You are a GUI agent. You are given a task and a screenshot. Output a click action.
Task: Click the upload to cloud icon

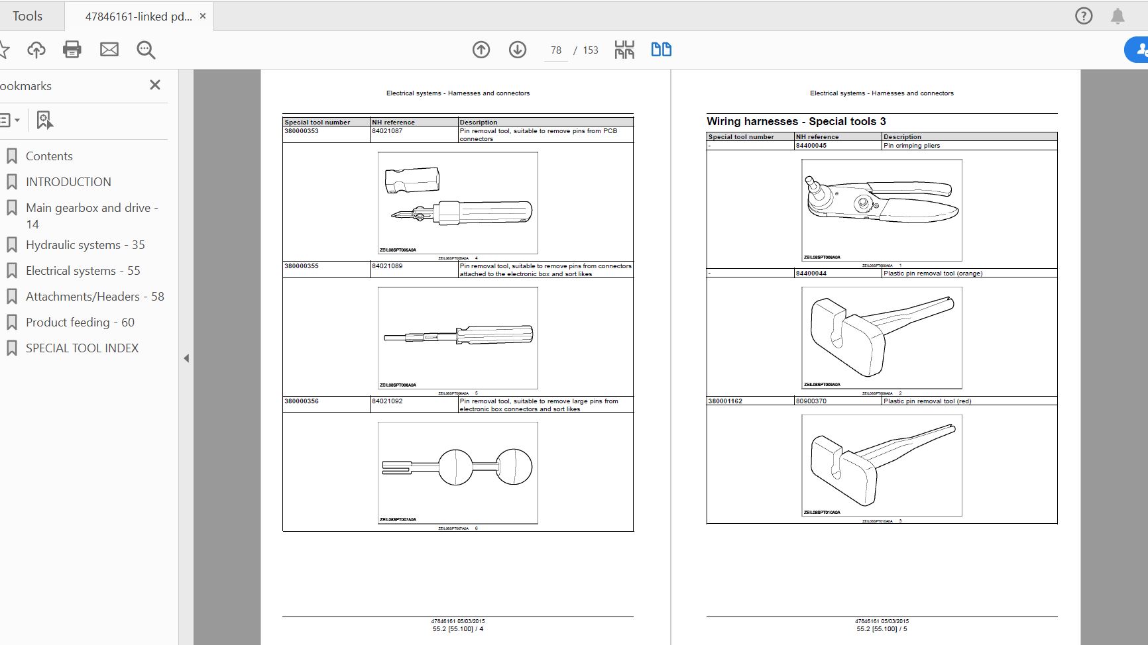coord(36,50)
